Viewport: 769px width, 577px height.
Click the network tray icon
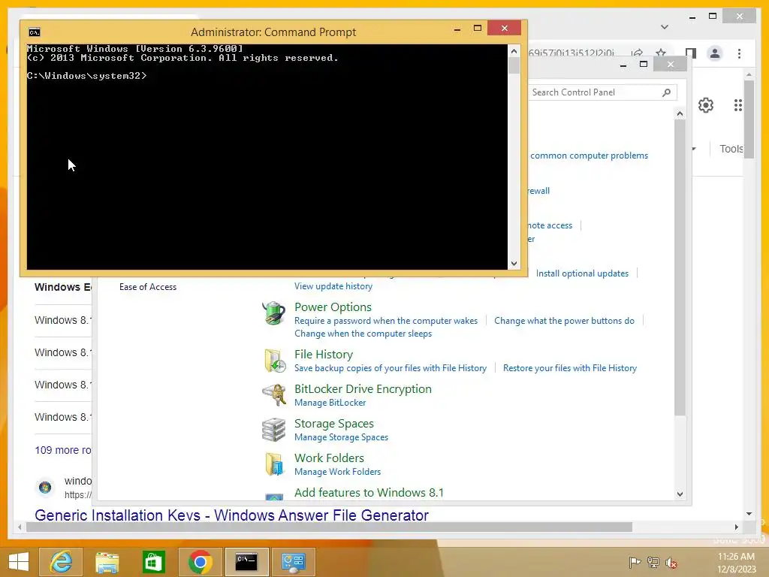[x=653, y=563]
